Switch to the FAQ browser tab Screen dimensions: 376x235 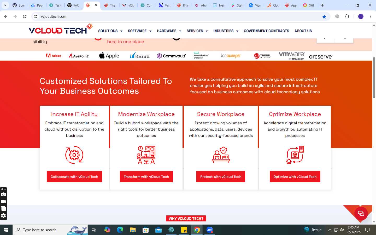pyautogui.click(x=74, y=5)
